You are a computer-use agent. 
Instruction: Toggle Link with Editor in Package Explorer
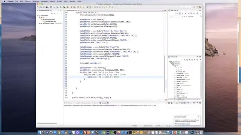click(55, 13)
